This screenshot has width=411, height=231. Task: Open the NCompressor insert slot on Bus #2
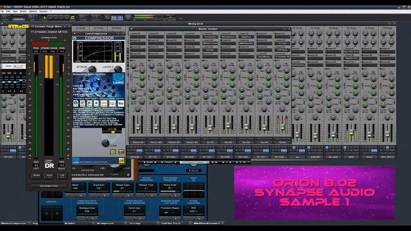point(228,37)
